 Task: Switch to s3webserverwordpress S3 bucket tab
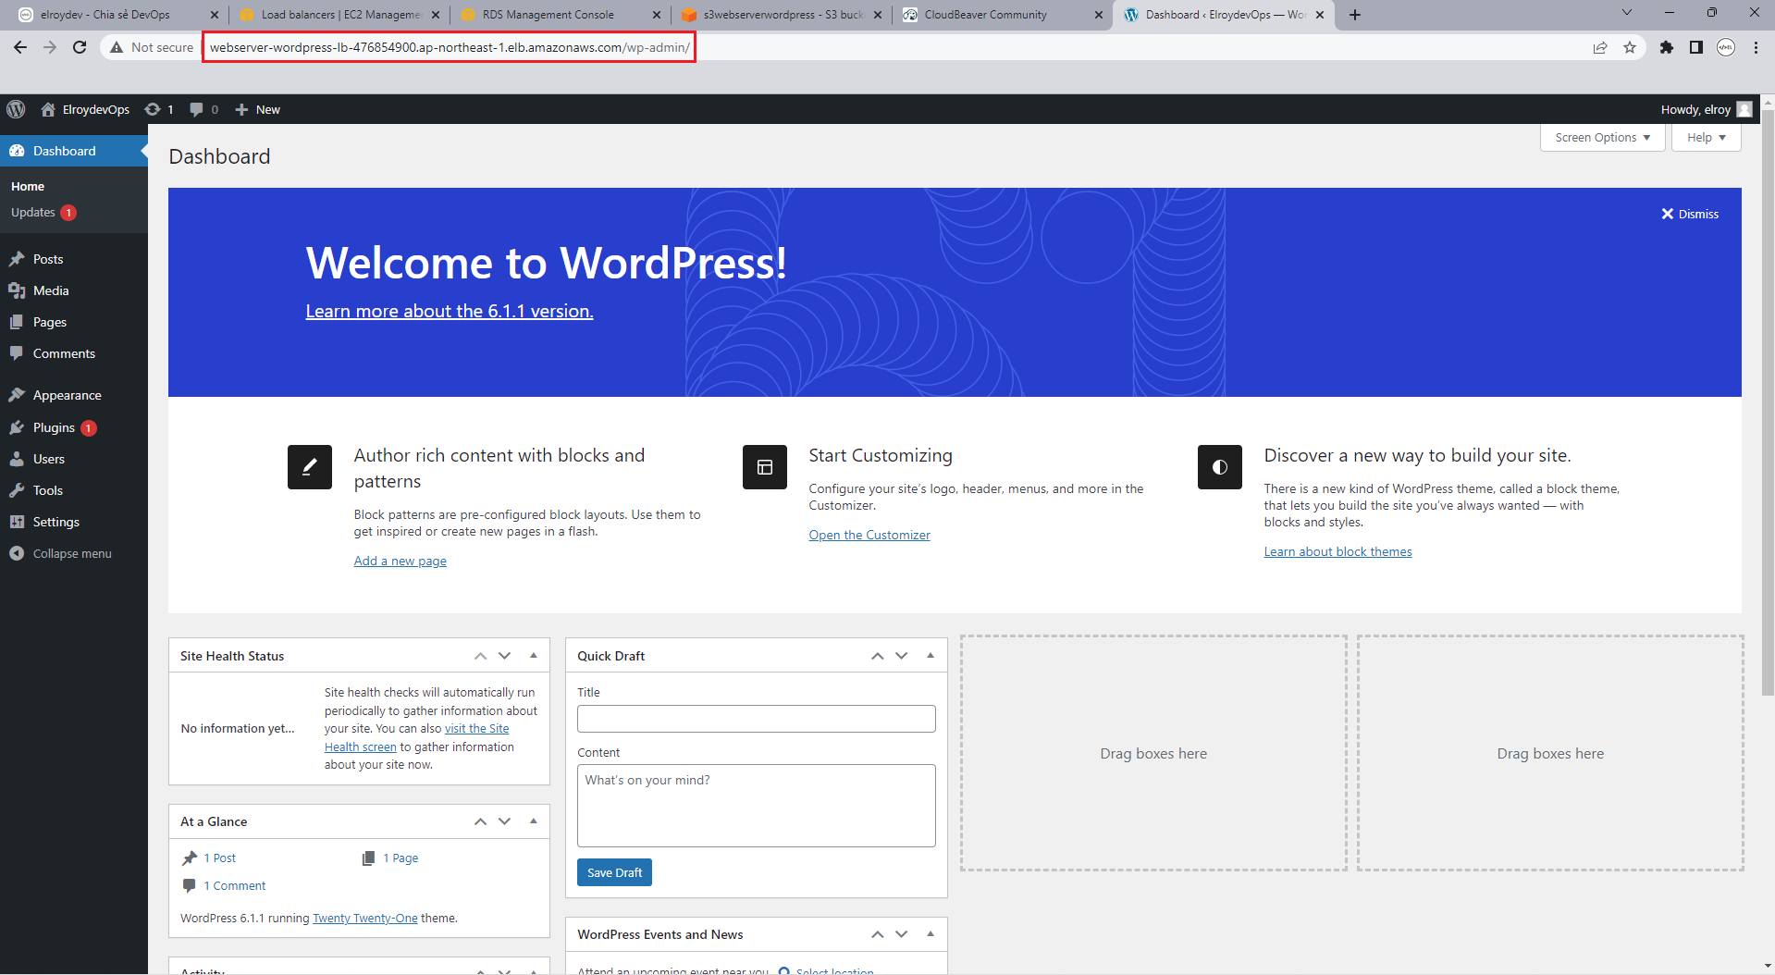pyautogui.click(x=783, y=15)
